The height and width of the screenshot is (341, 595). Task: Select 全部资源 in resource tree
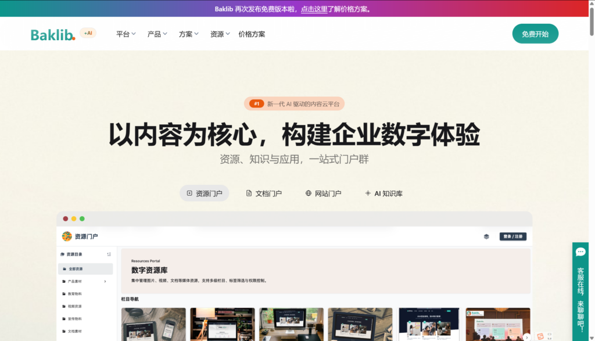coord(85,268)
